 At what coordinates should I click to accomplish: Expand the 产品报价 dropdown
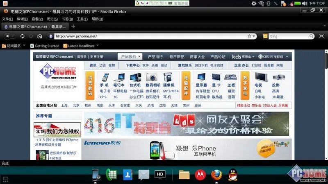[130, 56]
